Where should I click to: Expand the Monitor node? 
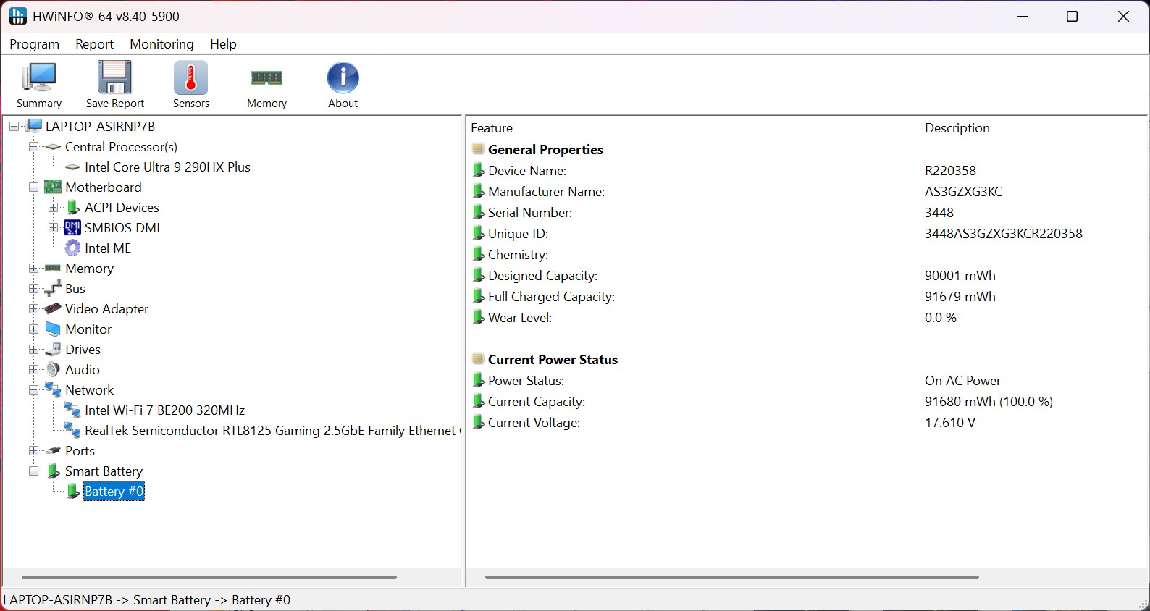33,329
